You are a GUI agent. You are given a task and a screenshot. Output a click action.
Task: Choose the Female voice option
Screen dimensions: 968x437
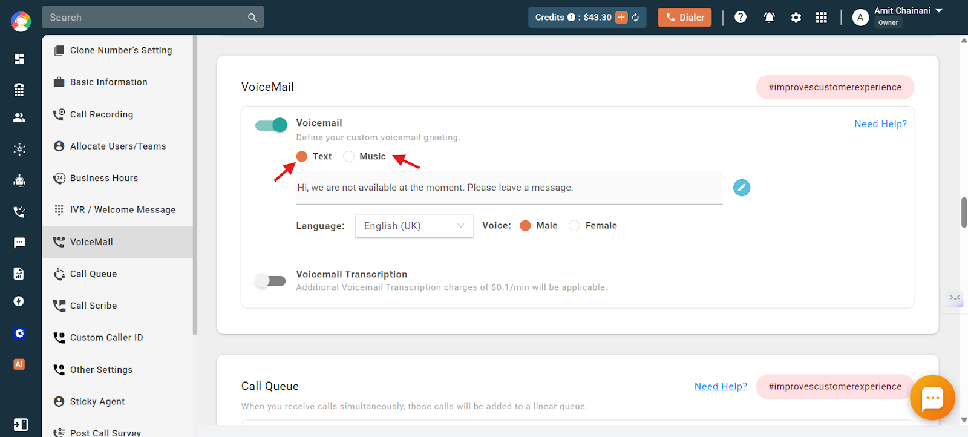(574, 226)
